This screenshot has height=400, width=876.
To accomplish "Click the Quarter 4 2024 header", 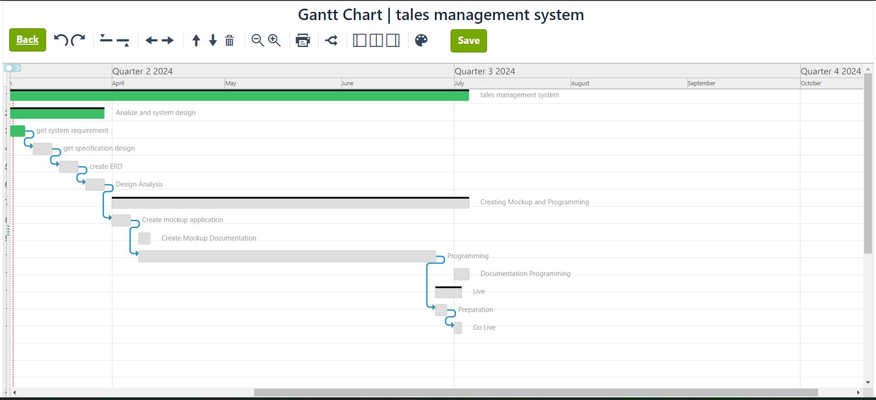I will pyautogui.click(x=831, y=71).
